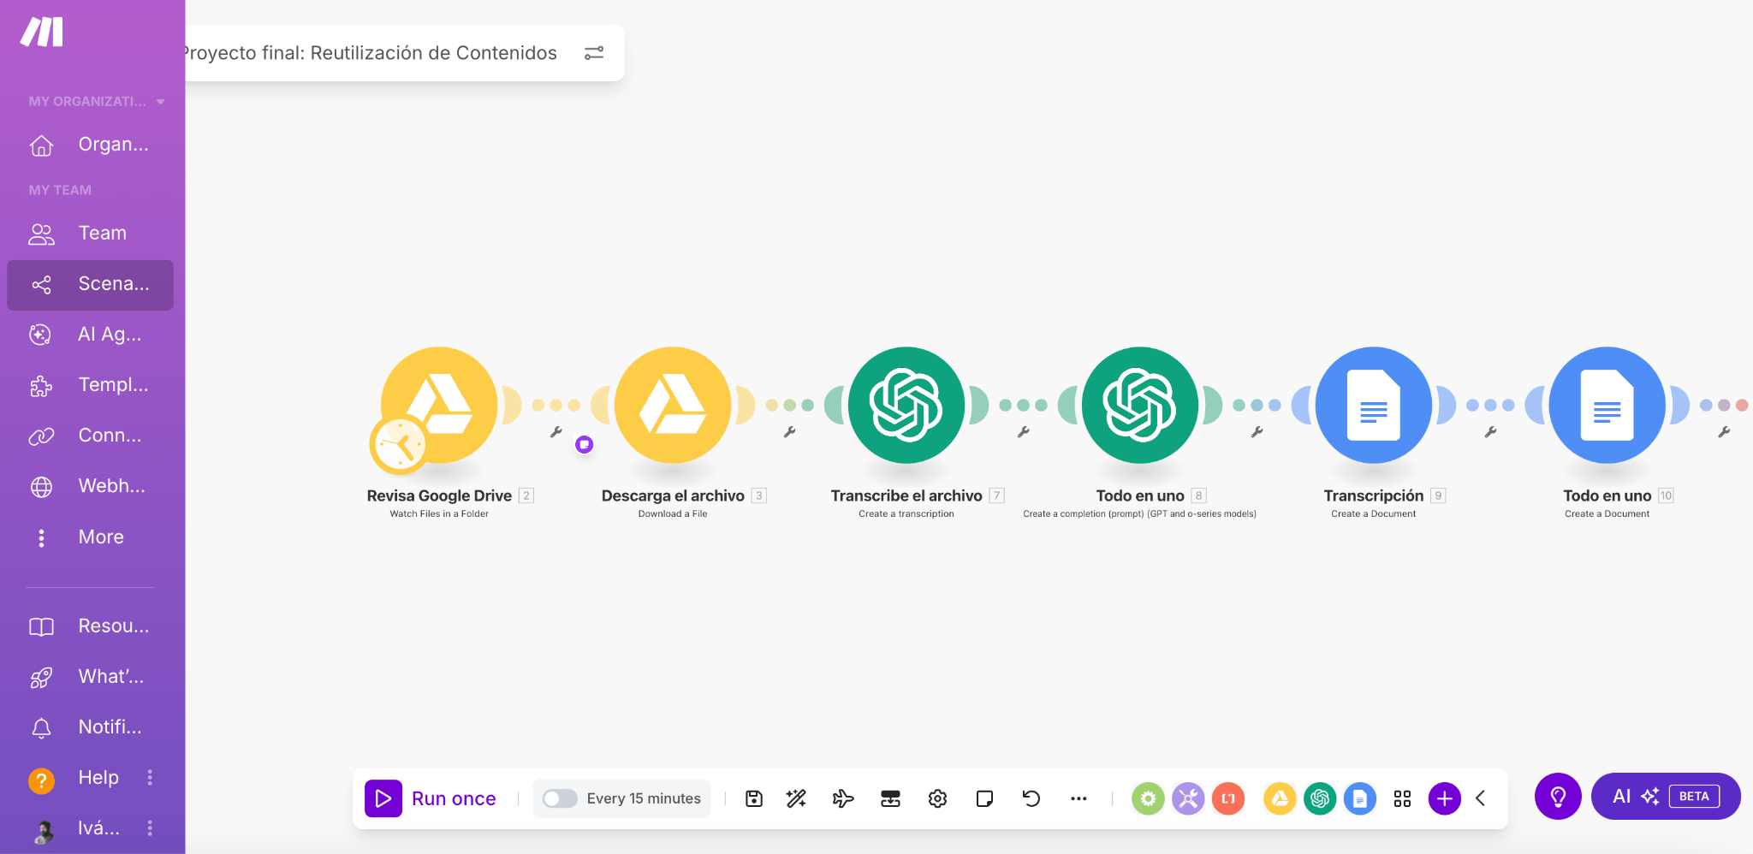The image size is (1753, 854).
Task: Open the Help item
Action: (75, 778)
